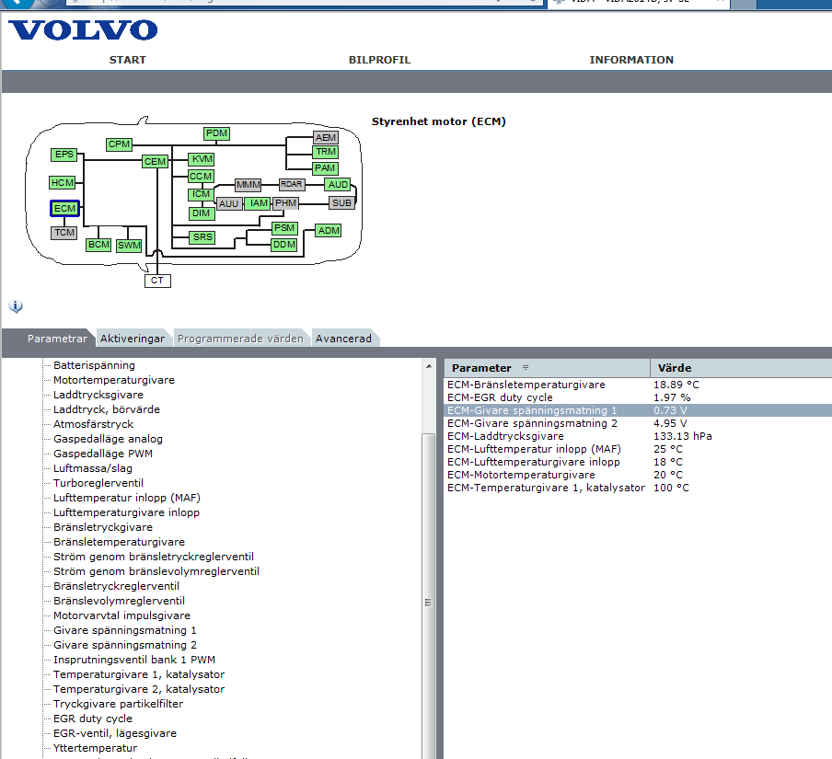Select Turboreglerventil in parameter list
Viewport: 832px width, 759px height.
[x=98, y=483]
